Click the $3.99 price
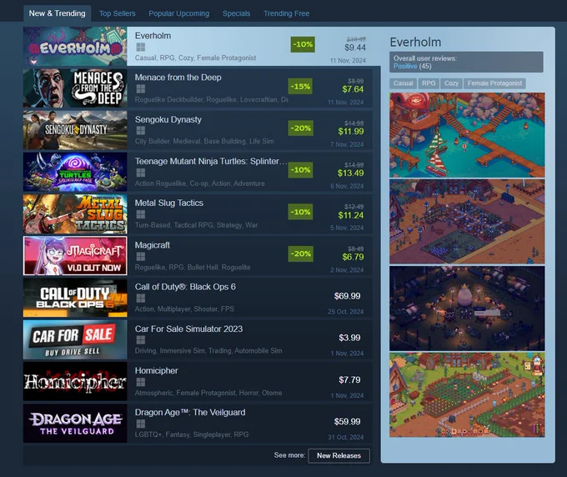Viewport: 567px width, 477px height. [x=349, y=338]
